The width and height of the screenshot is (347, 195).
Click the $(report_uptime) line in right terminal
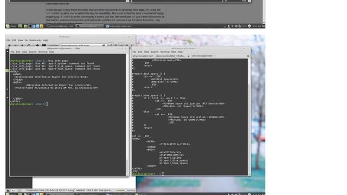pos(171,158)
